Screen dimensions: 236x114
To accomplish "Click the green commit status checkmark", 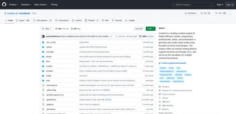I will click(x=116, y=37).
